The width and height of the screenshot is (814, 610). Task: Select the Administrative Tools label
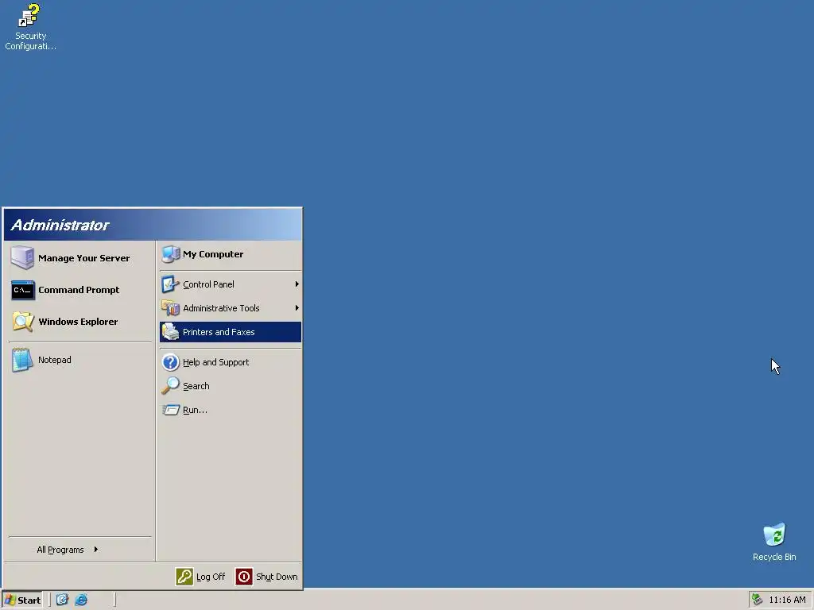[x=221, y=308]
